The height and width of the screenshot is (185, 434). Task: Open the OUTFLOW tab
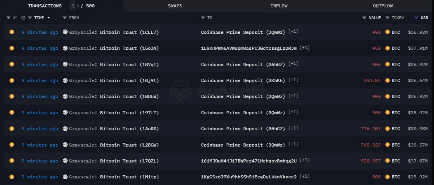382,6
